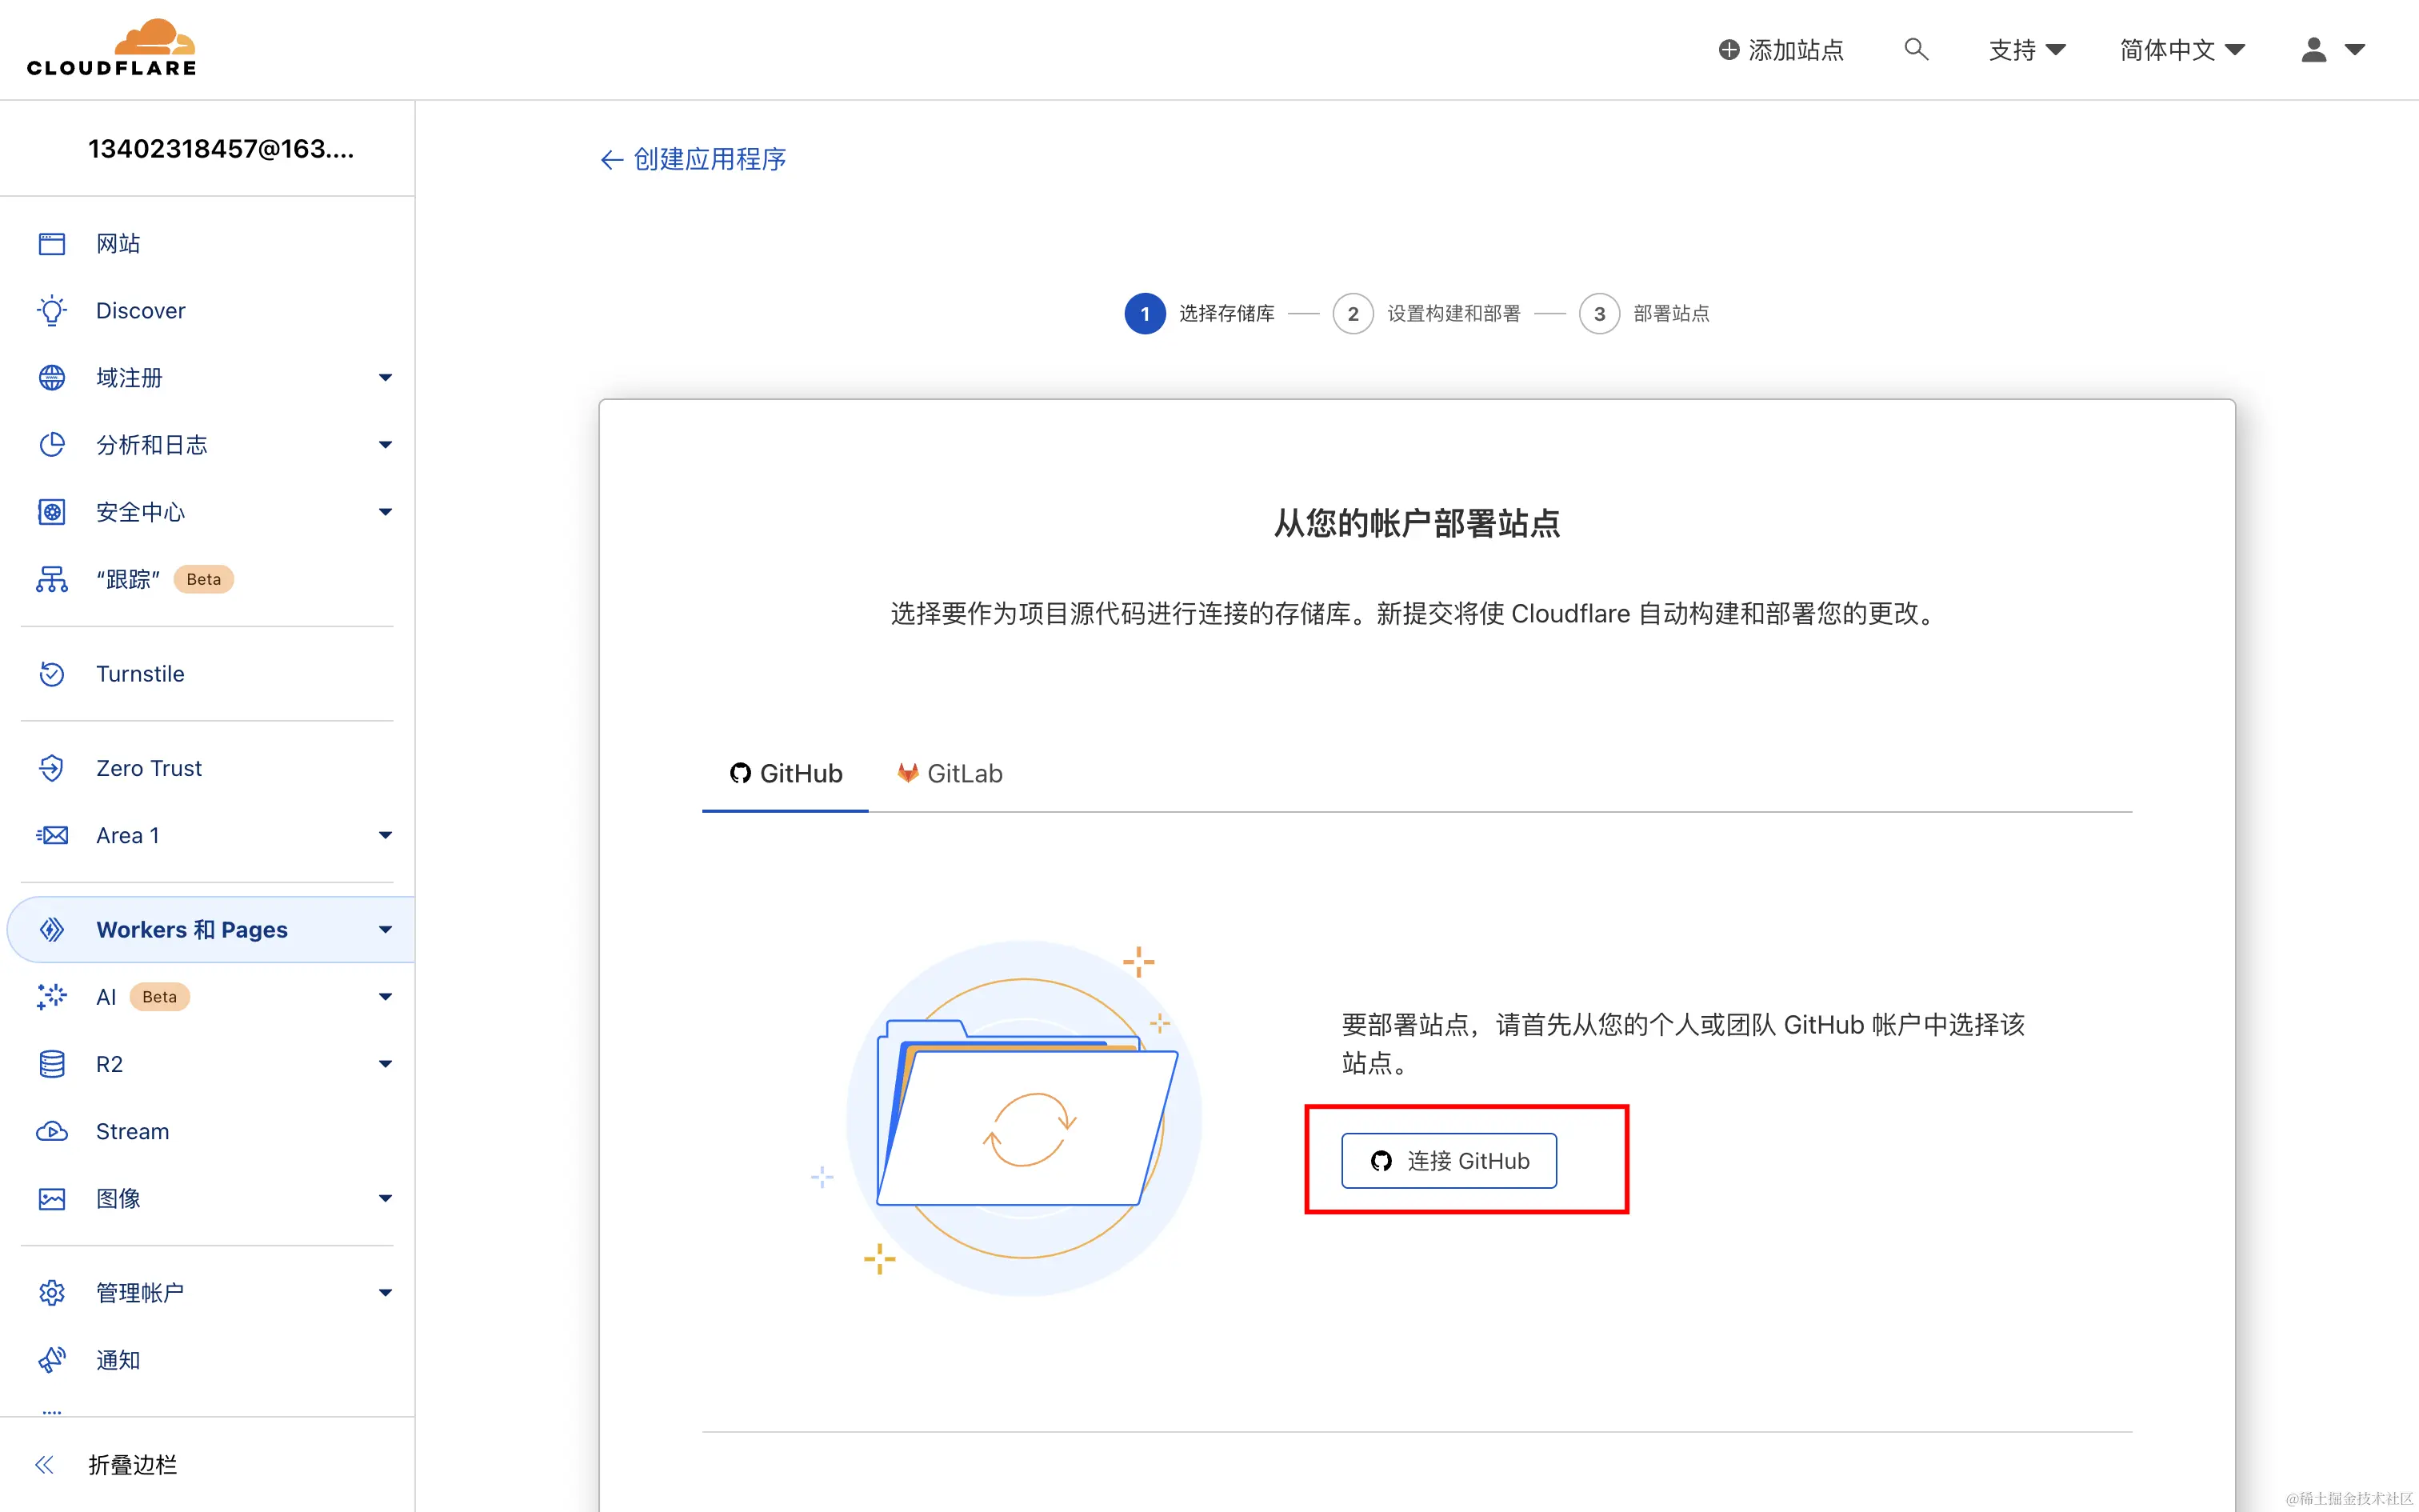Click the 网站 browser window icon
Screen dimensions: 2419x1512
(52, 244)
